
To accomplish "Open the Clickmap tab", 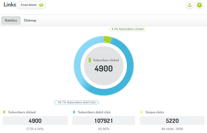I will pyautogui.click(x=30, y=20).
